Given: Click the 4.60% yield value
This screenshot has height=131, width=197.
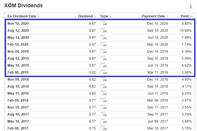Looking at the screenshot, I should click(186, 79).
